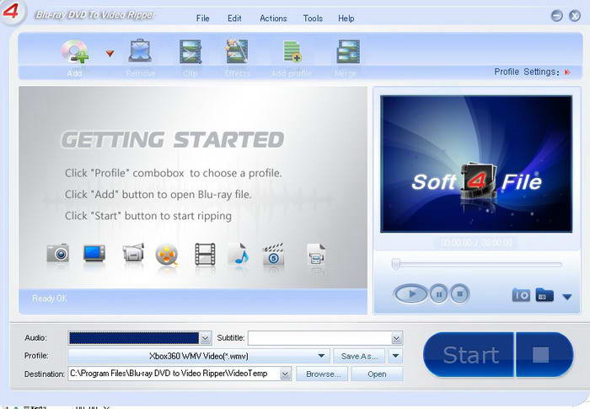
Task: Open the File menu
Action: [x=202, y=18]
